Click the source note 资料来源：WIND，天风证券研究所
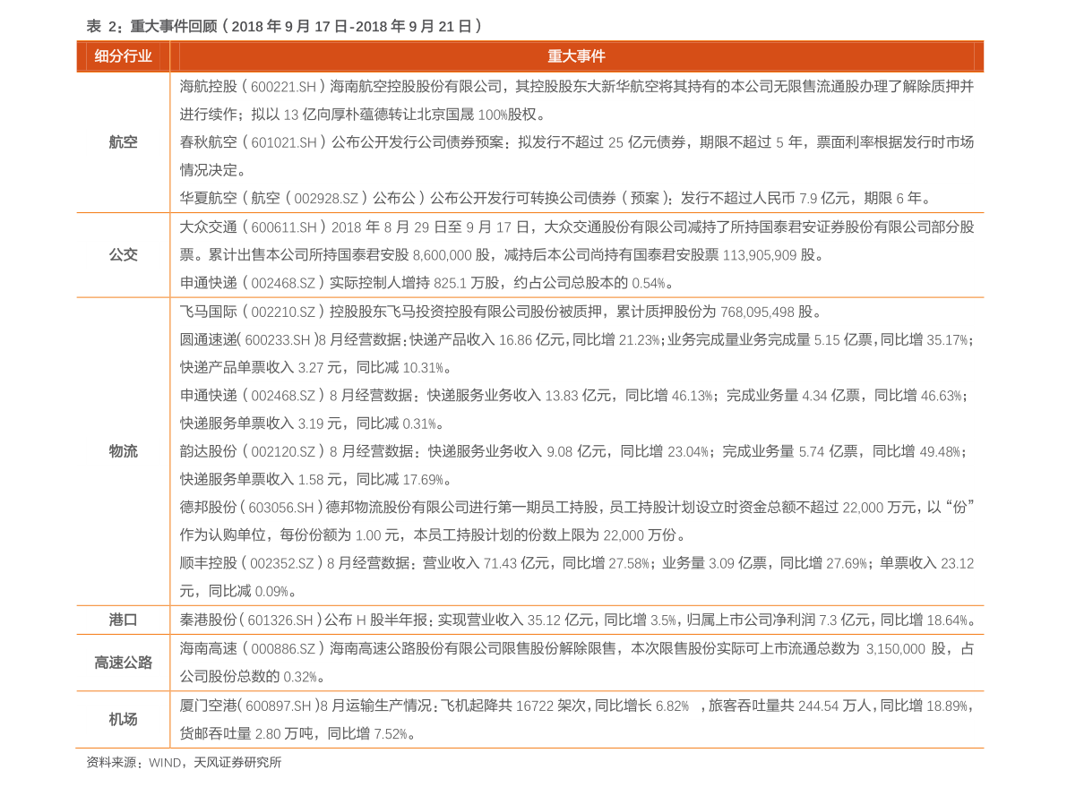1067x787 pixels. point(184,763)
